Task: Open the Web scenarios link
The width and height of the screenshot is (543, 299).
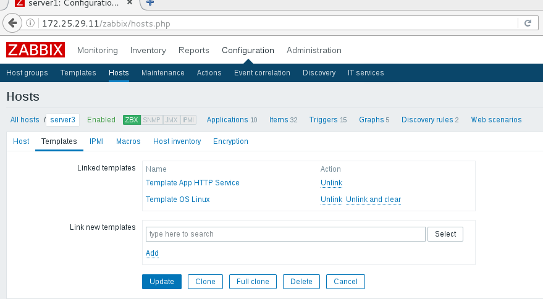Action: (x=496, y=120)
